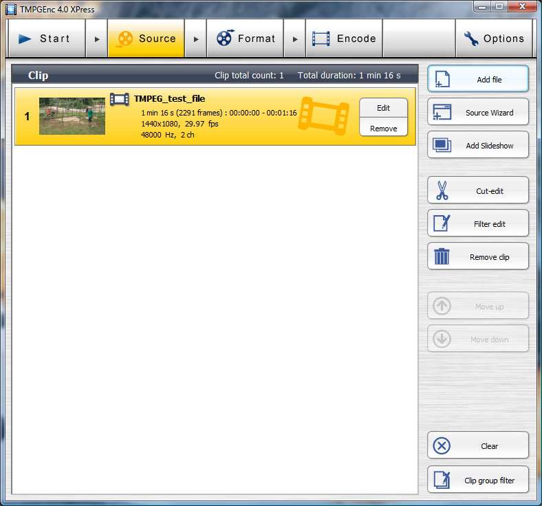Click the TMPGEnc app icon in title bar
Image resolution: width=542 pixels, height=506 pixels.
click(11, 10)
